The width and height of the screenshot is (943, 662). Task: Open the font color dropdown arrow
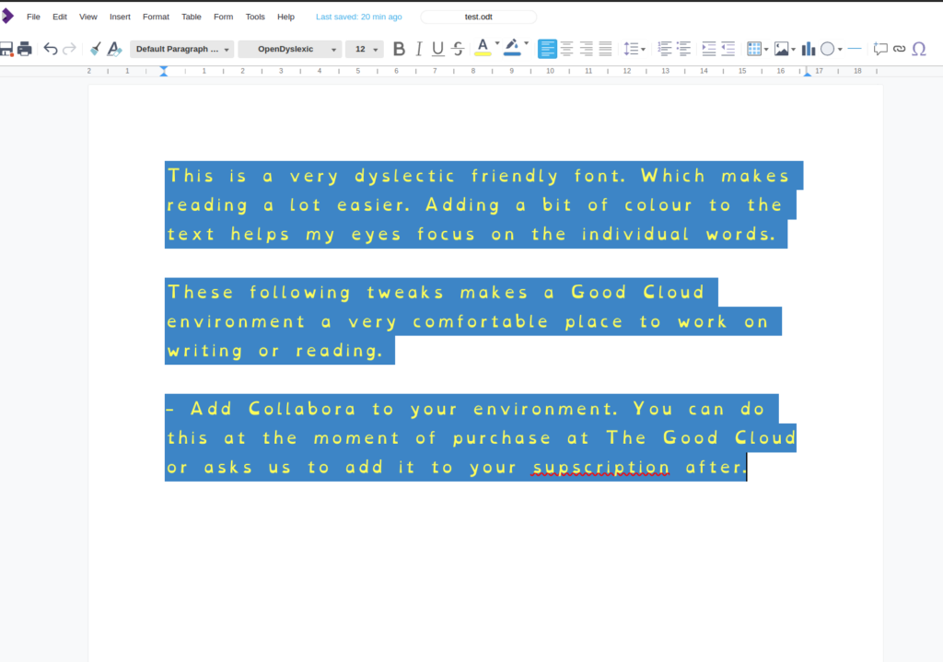coord(497,43)
